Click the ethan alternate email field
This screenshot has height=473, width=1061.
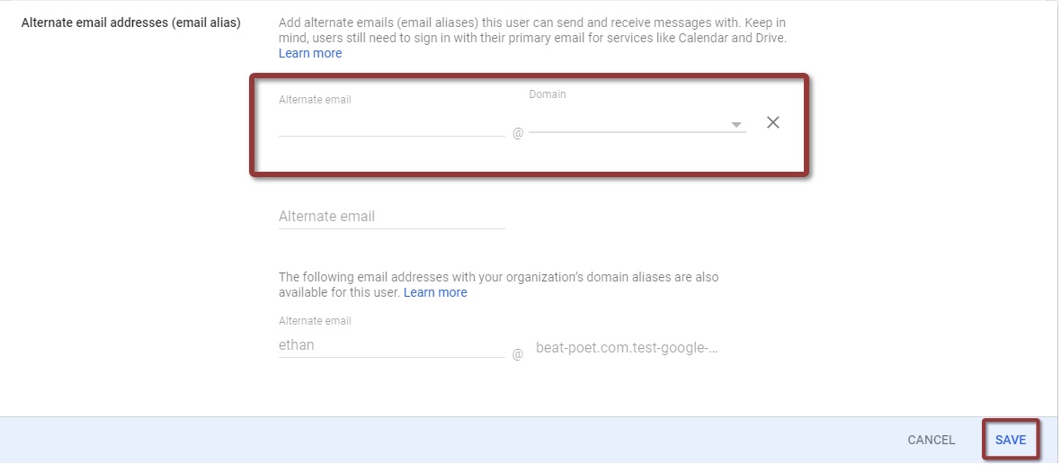pos(392,345)
